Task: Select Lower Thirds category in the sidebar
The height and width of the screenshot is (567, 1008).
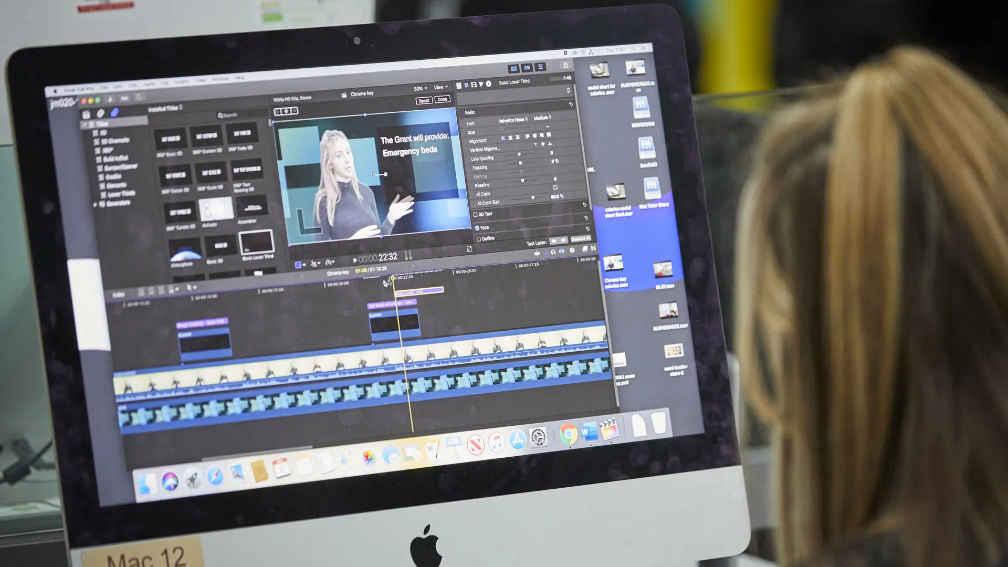Action: pos(117,194)
